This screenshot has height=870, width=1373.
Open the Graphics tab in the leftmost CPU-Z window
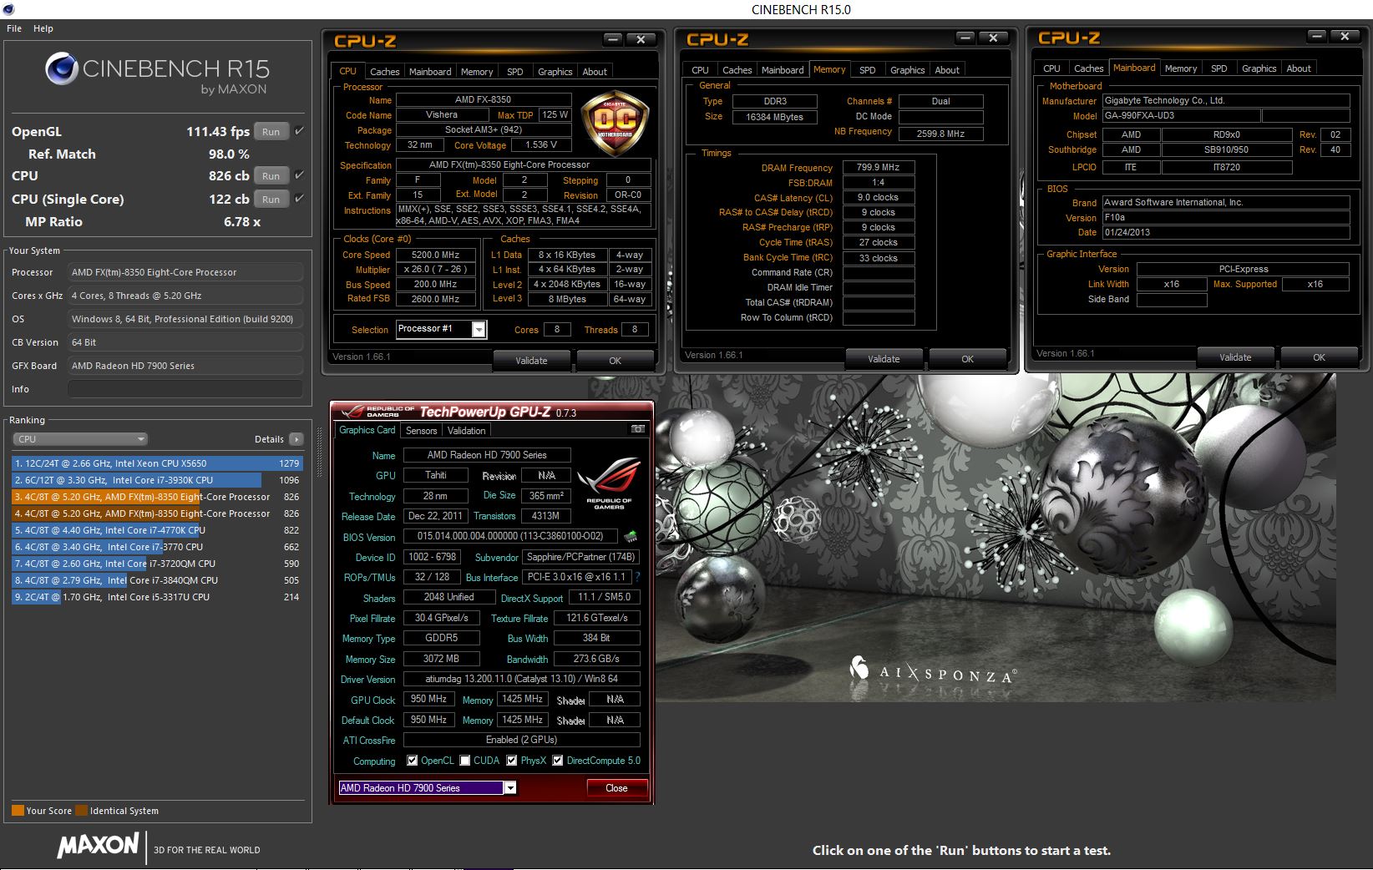coord(555,72)
